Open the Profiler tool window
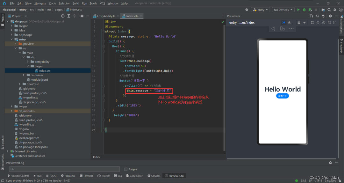Screen dimensions: 344x183 [x=104, y=176]
